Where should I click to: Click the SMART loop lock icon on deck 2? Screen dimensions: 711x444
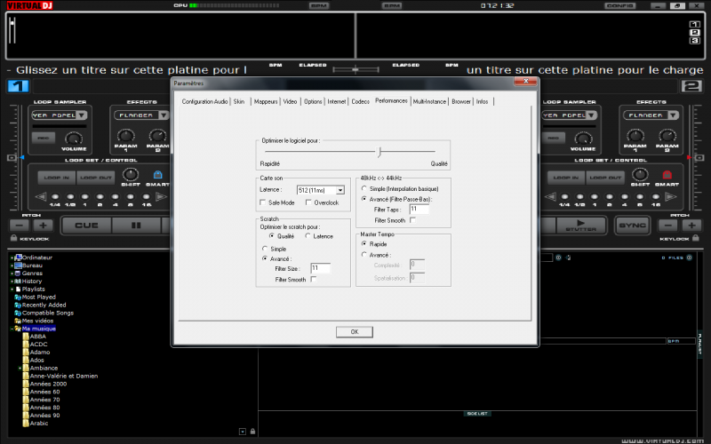(667, 176)
